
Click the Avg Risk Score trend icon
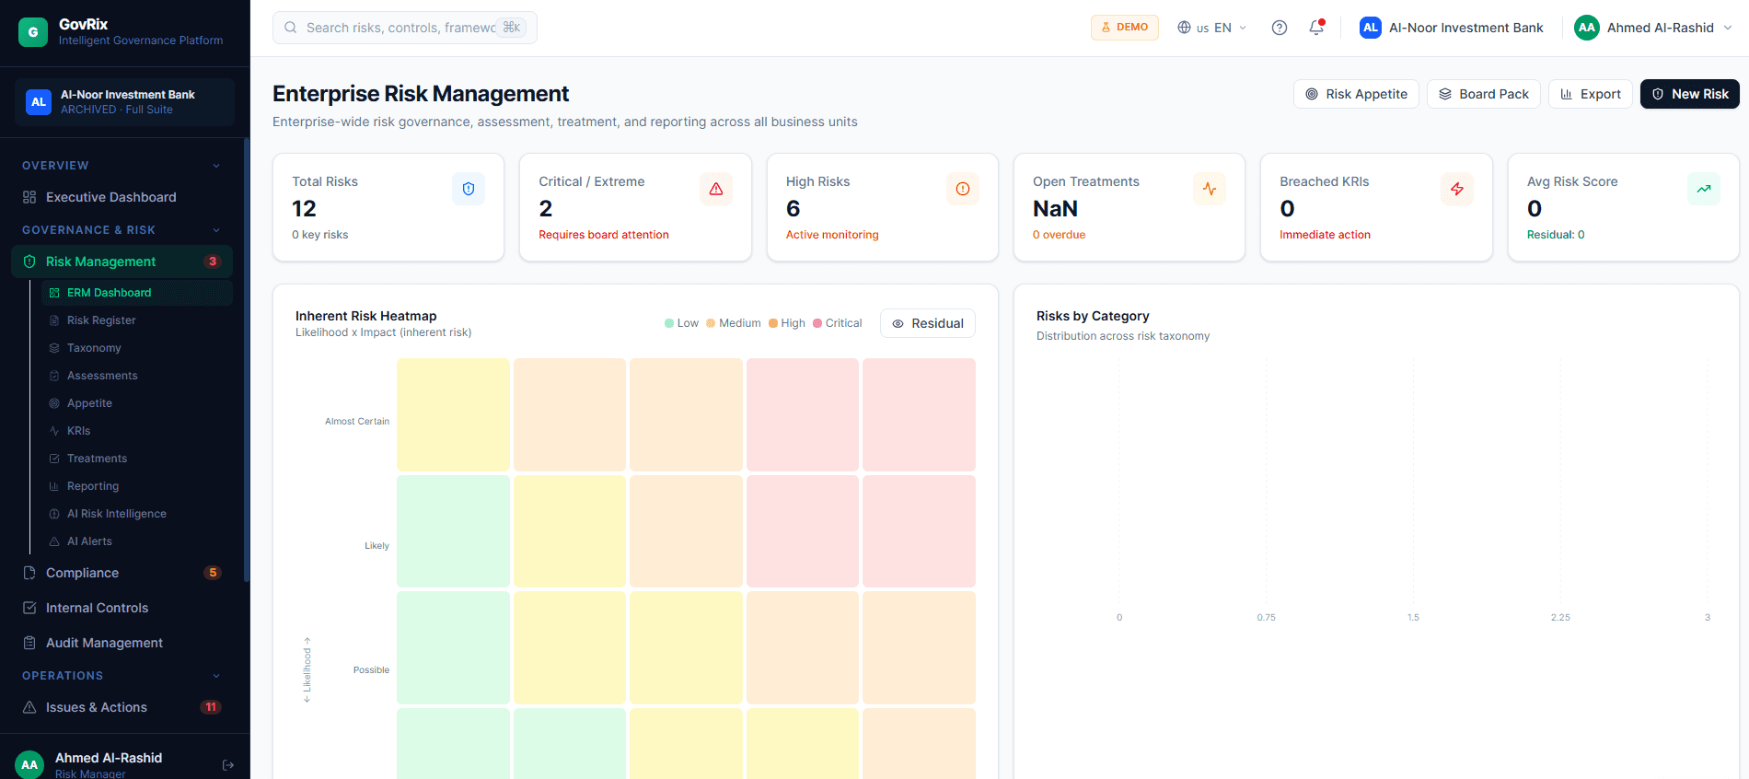(x=1704, y=189)
